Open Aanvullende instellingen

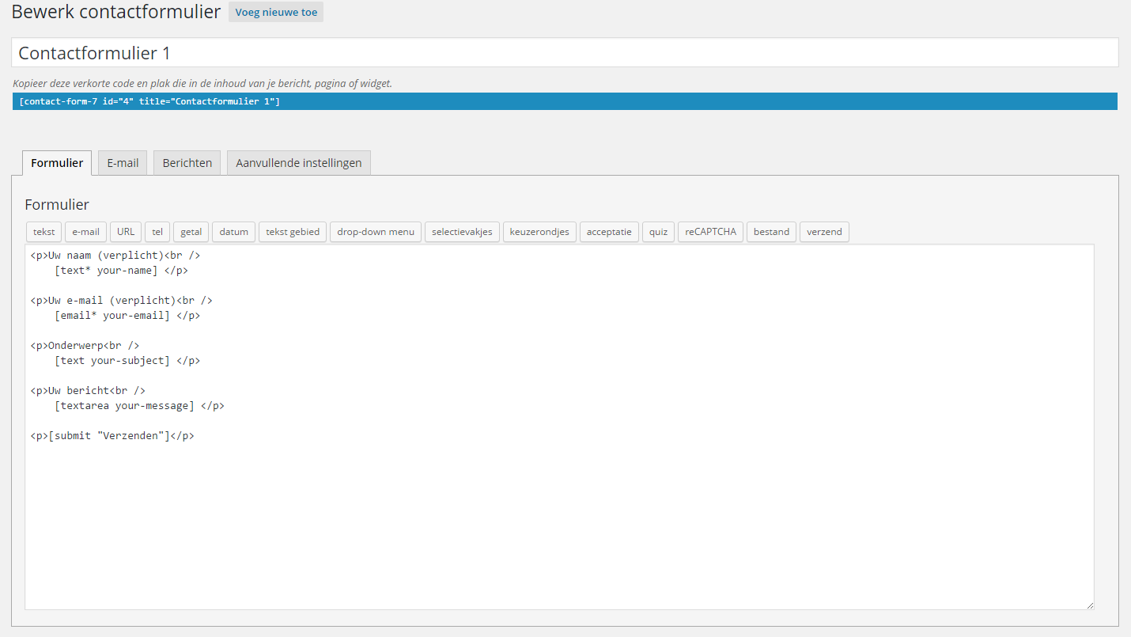[298, 162]
